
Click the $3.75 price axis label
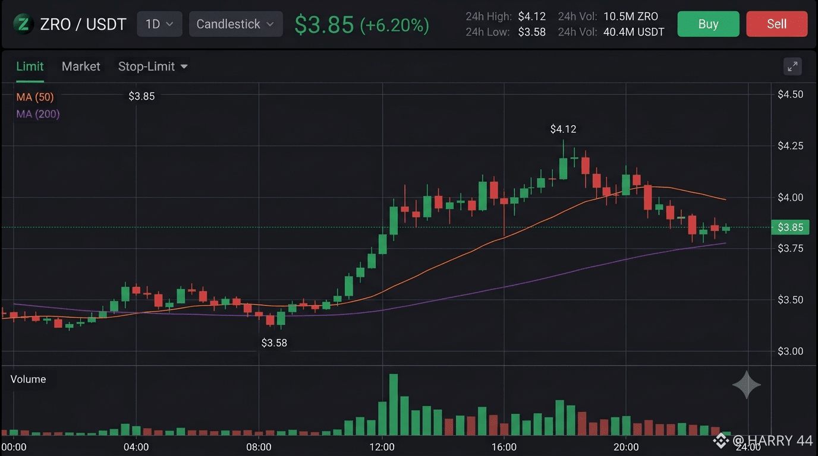pos(791,248)
